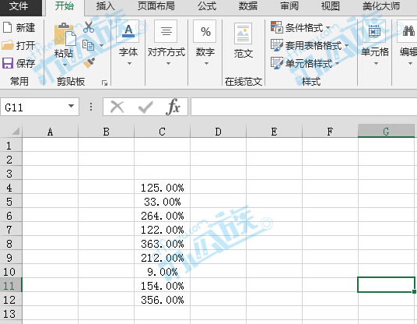Click the 保存 save icon
The height and width of the screenshot is (324, 417).
point(8,63)
